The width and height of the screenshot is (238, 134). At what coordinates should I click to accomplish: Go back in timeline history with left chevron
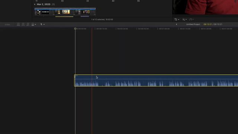click(x=176, y=24)
